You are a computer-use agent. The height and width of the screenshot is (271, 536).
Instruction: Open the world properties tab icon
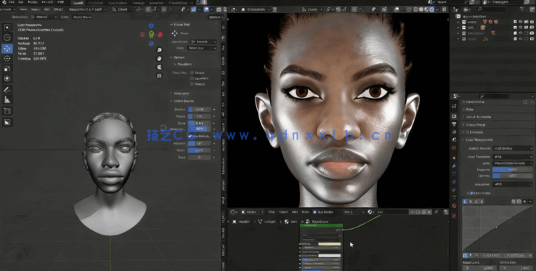[x=454, y=147]
